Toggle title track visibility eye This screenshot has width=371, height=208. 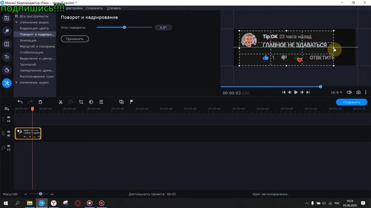coord(9,117)
